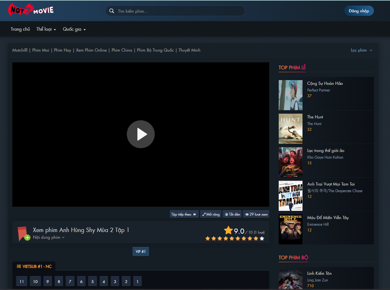Click the NQT Movie logo
Image resolution: width=390 pixels, height=290 pixels.
point(31,10)
